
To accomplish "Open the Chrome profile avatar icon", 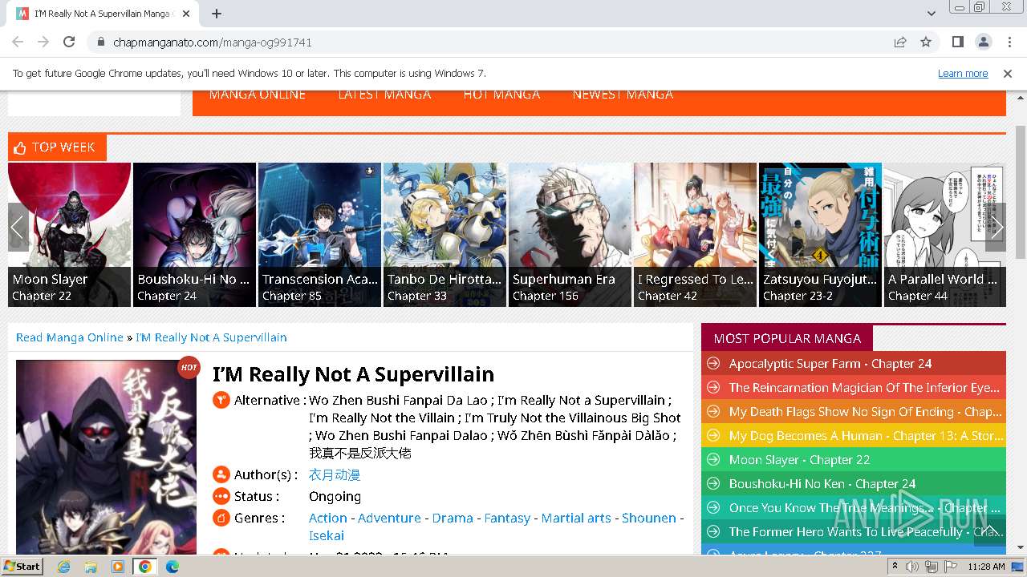I will point(983,42).
